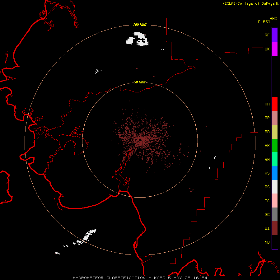Click the RF purple legend swatch
Screen dimensions: 280x280
[275, 35]
